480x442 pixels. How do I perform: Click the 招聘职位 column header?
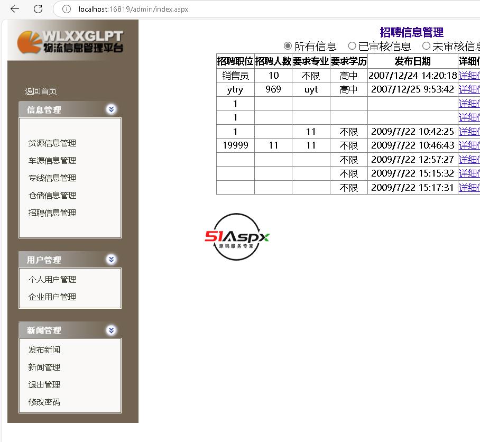tap(235, 61)
